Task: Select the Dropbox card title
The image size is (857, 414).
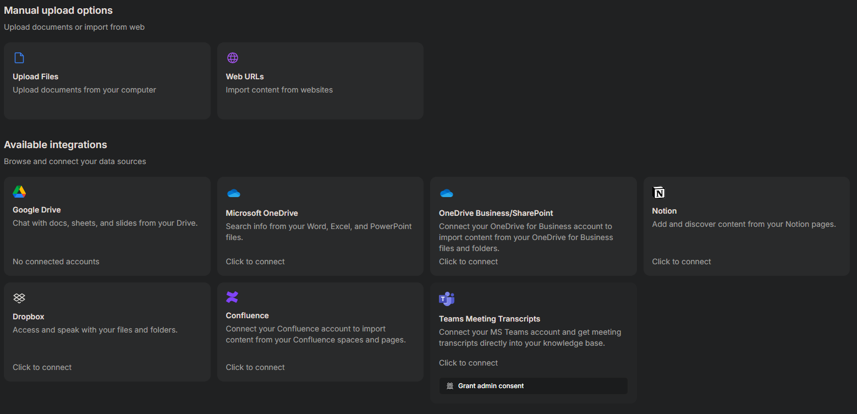Action: tap(29, 317)
